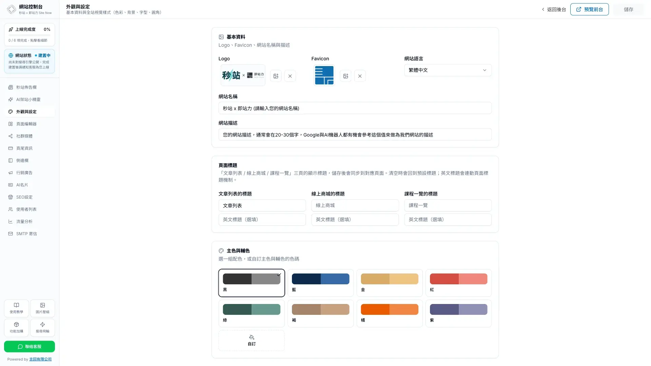Click the 使用者列表 users icon
The width and height of the screenshot is (651, 366).
point(11,209)
